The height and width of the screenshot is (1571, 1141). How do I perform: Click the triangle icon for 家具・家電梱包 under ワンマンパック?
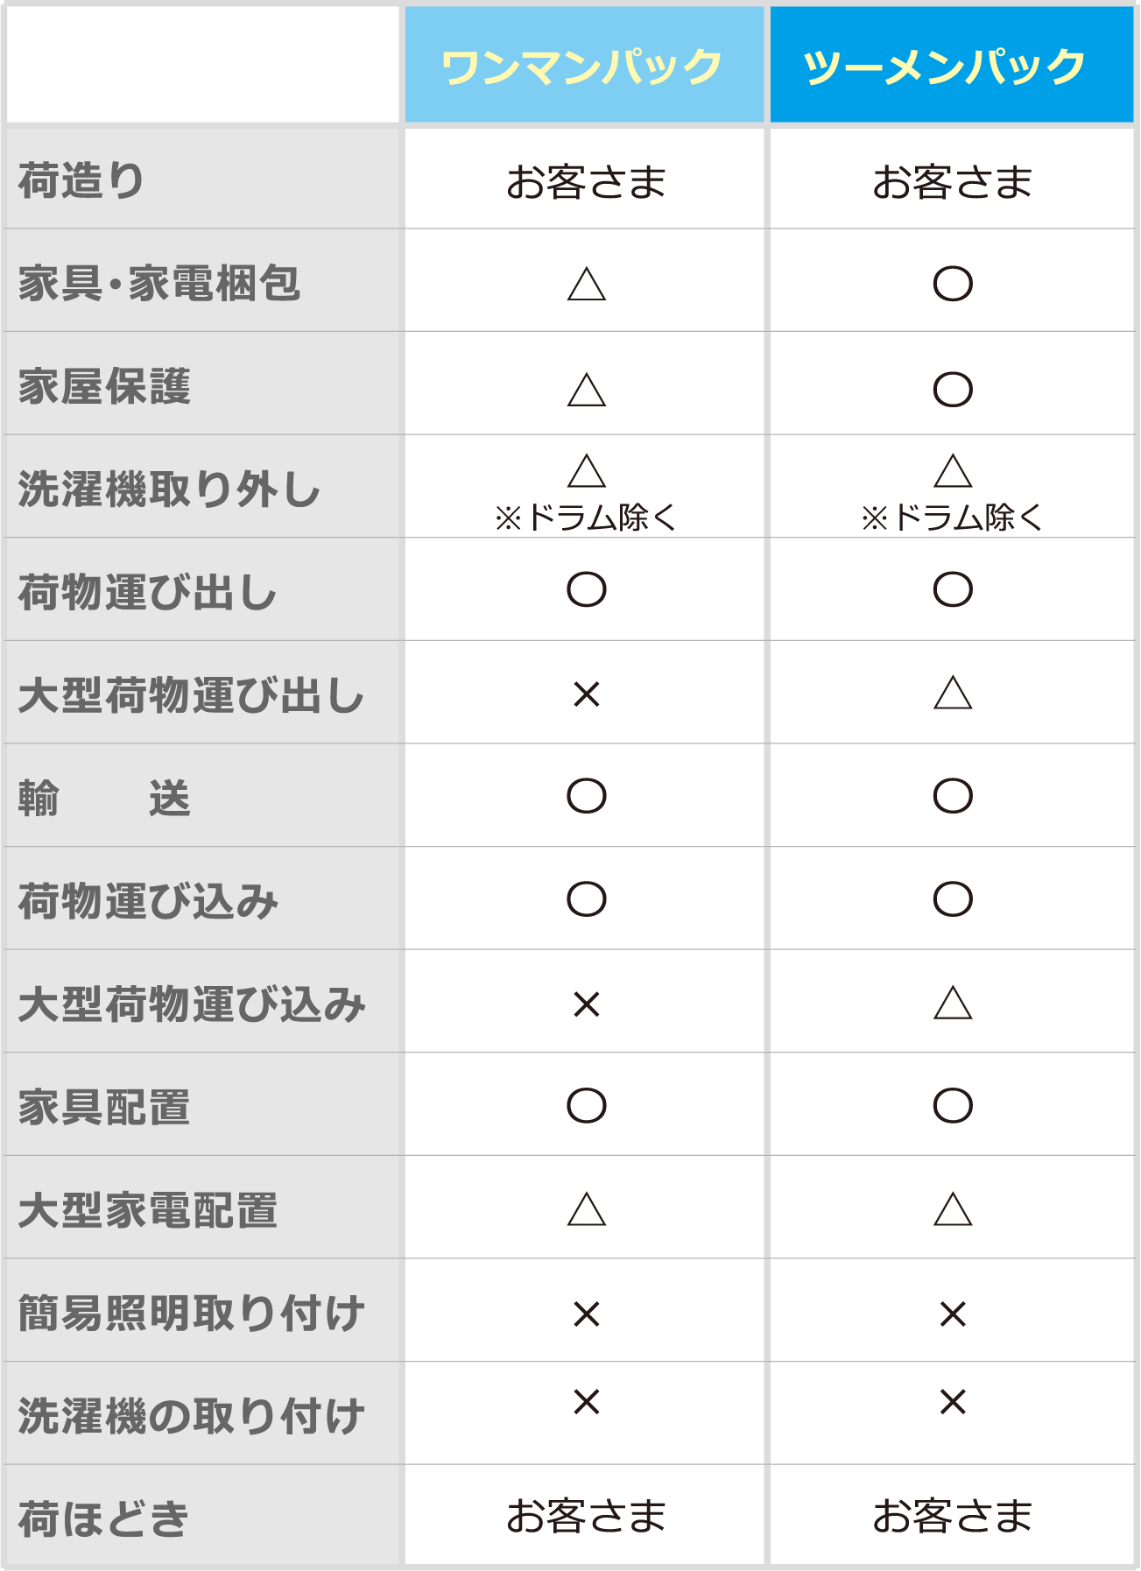click(x=587, y=284)
